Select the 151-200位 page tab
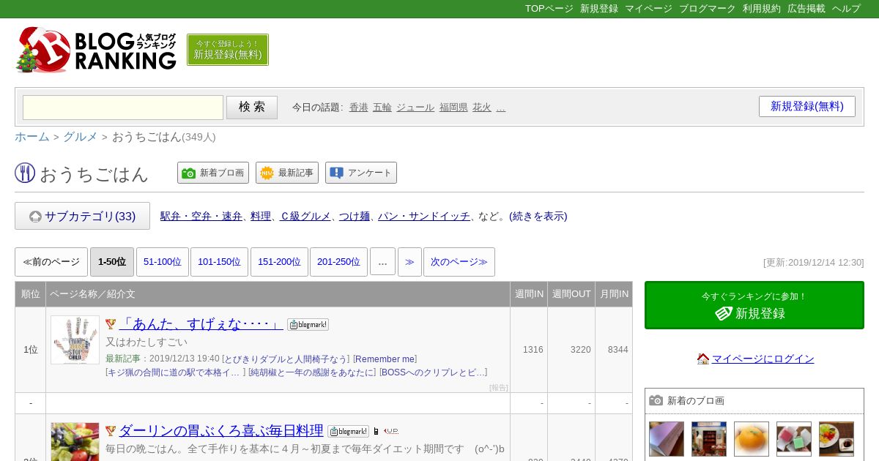 (x=279, y=262)
